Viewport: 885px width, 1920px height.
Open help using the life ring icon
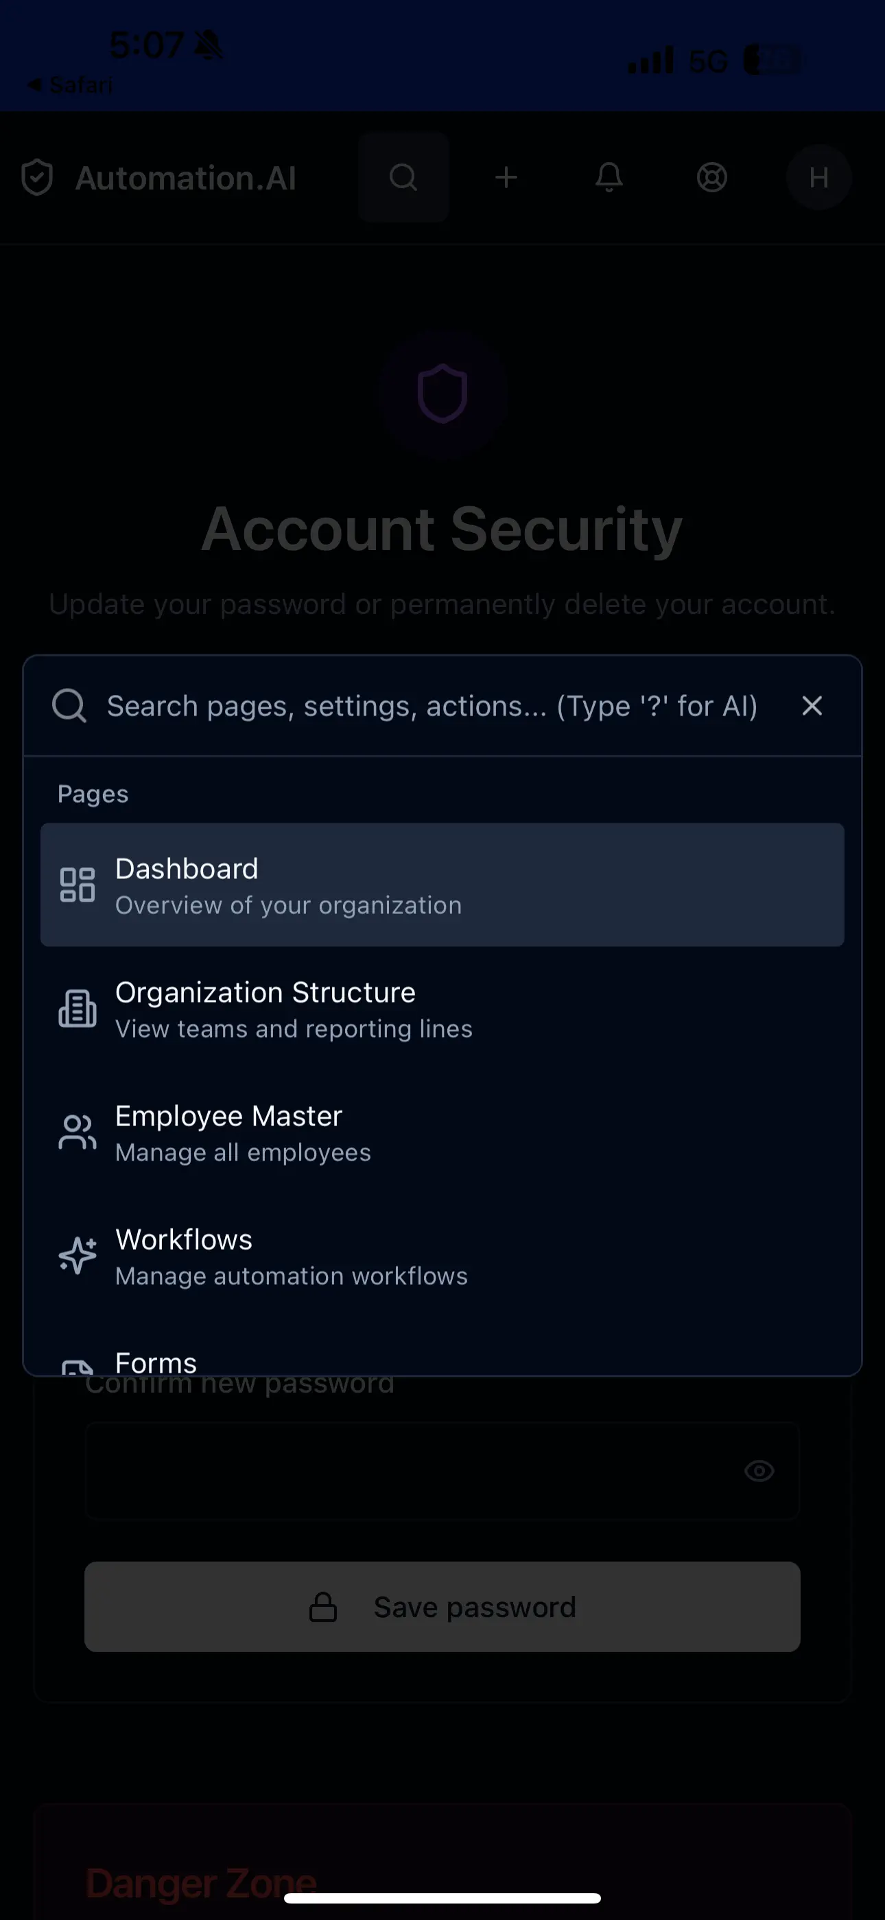point(711,177)
